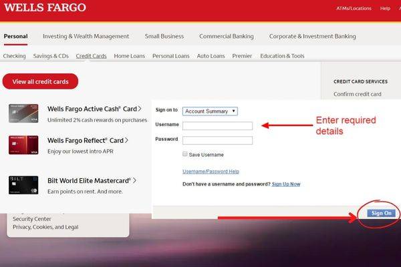Open Help link in header
Screen dimensions: 401x267
(385, 9)
